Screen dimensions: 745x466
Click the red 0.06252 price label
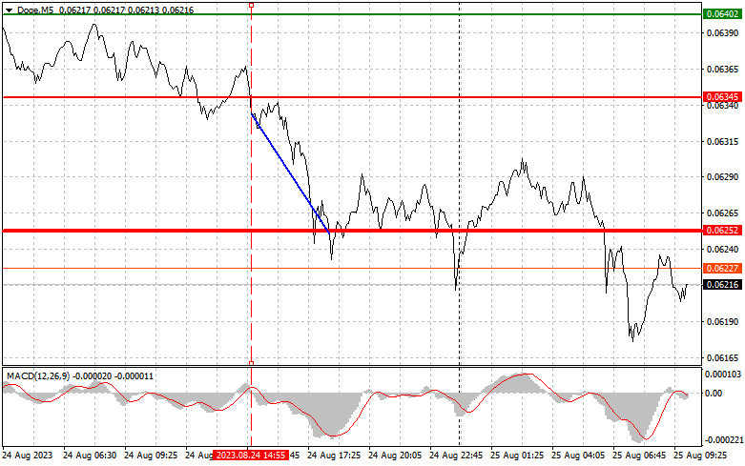[721, 231]
